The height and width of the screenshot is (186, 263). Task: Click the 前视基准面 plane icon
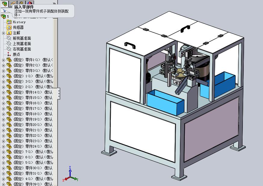9,38
